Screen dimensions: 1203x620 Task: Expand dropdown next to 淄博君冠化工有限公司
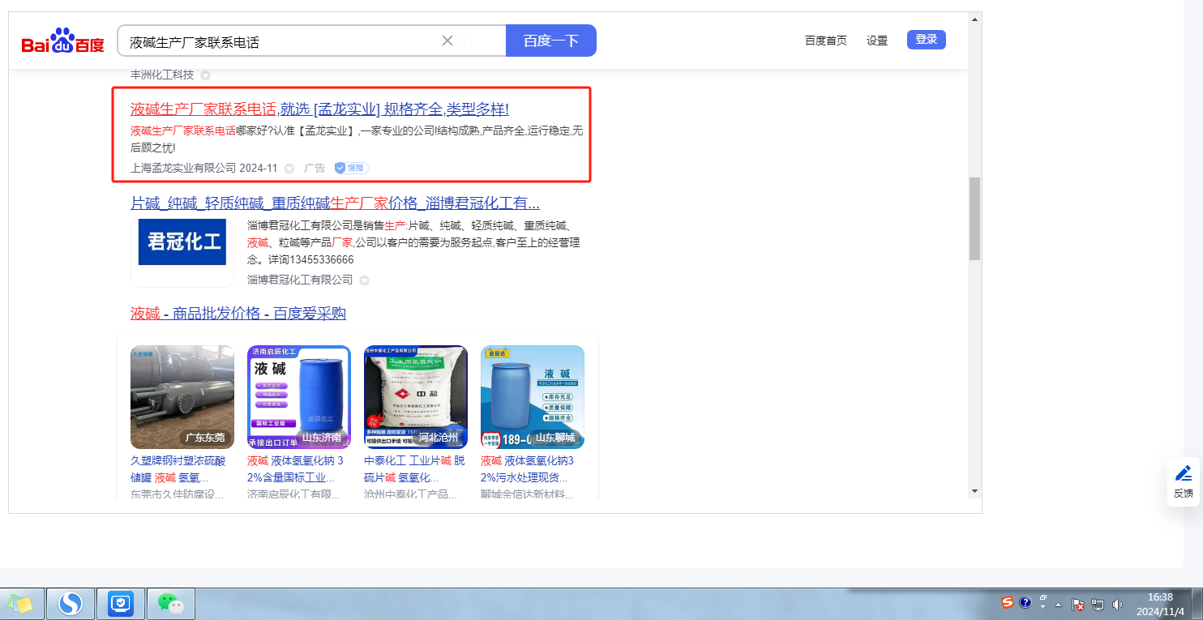(x=364, y=280)
